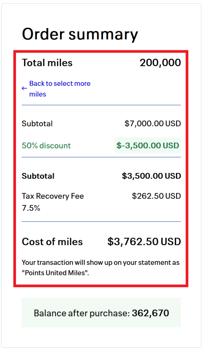Click the "Balance after purchase" label
The width and height of the screenshot is (206, 350).
(x=82, y=313)
